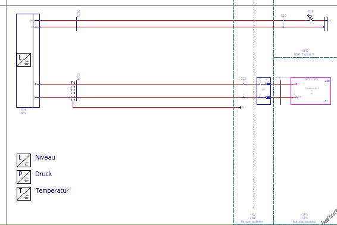The width and height of the screenshot is (337, 225).
Task: Select the Druck pressure sensor legend symbol
Action: click(24, 177)
